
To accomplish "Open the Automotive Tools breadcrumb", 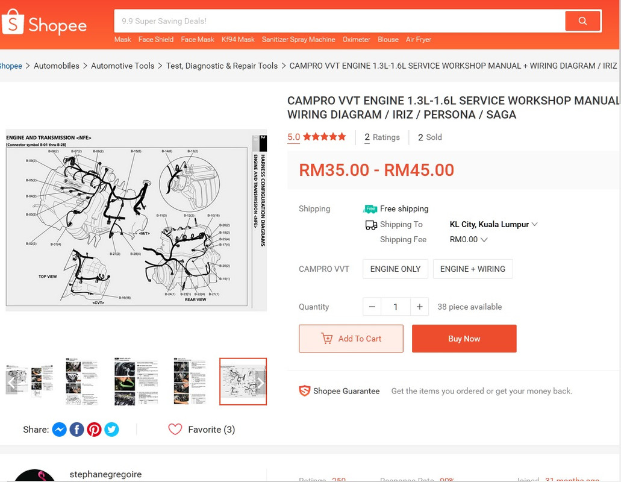I will pos(122,66).
